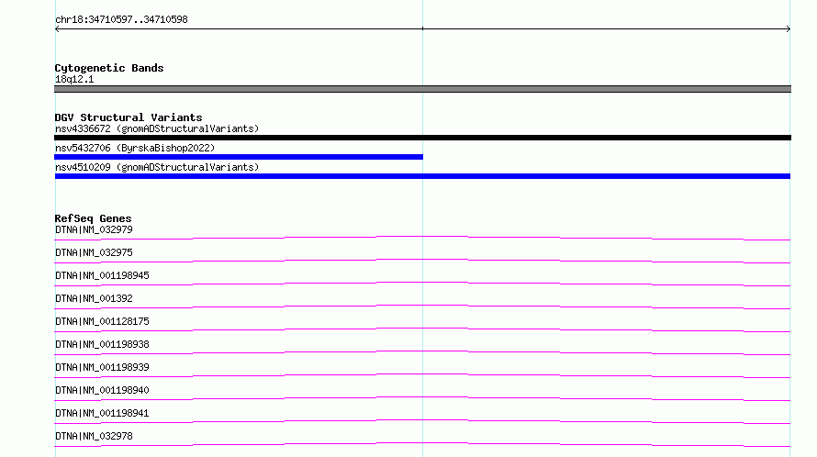Open nsv5432706 ByrskaBishop2022 label
Screen dimensions: 817x457
(x=135, y=148)
